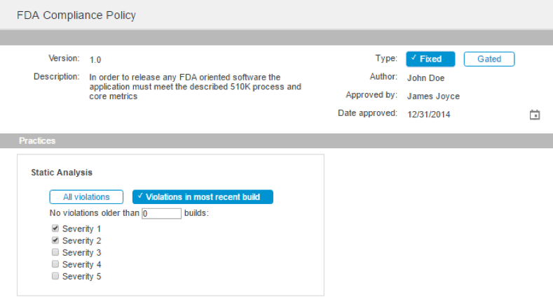Choose Violations in most recent build
The width and height of the screenshot is (553, 304).
203,197
